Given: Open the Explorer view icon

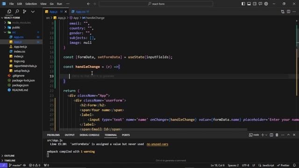Looking at the screenshot, I should 9,12.
